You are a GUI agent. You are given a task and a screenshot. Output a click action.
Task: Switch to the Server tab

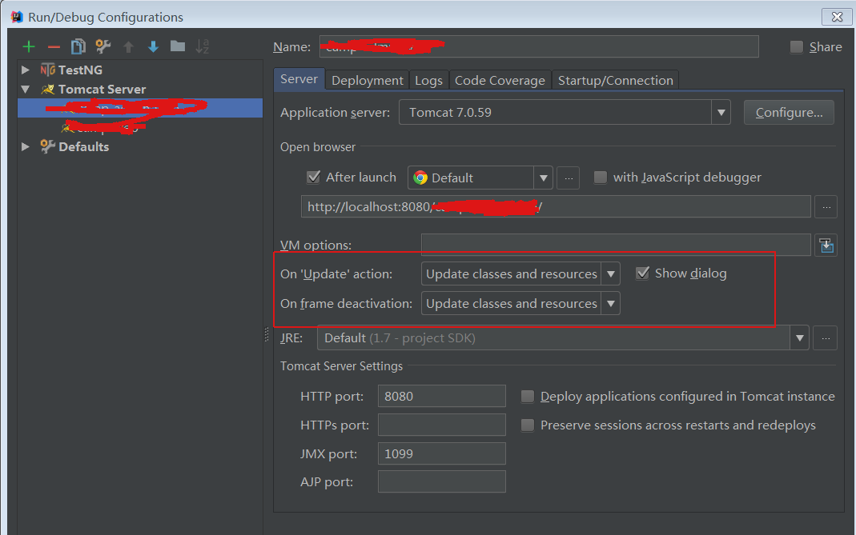(x=299, y=79)
